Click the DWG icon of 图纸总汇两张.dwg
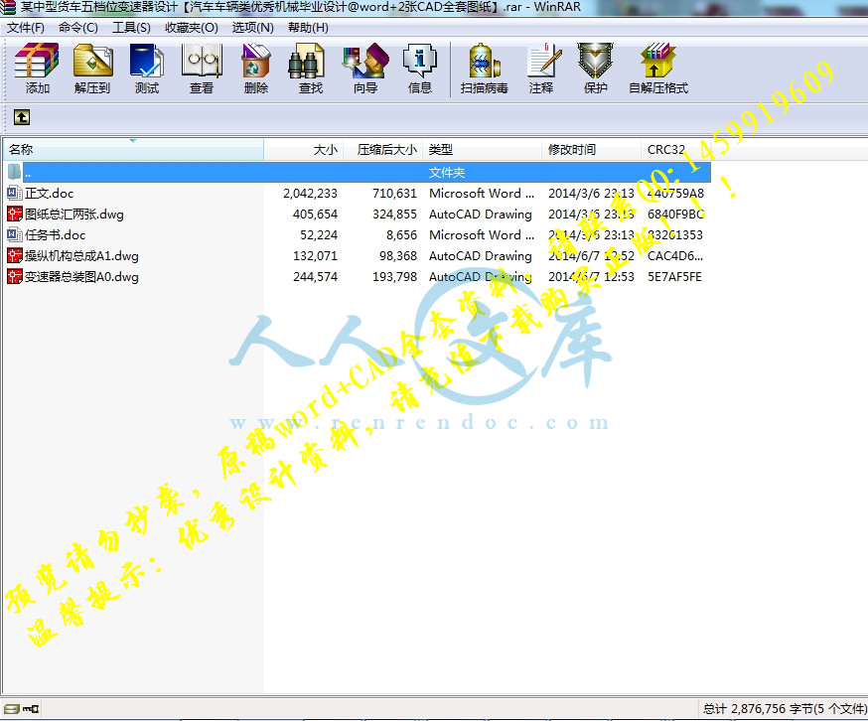 (x=14, y=214)
